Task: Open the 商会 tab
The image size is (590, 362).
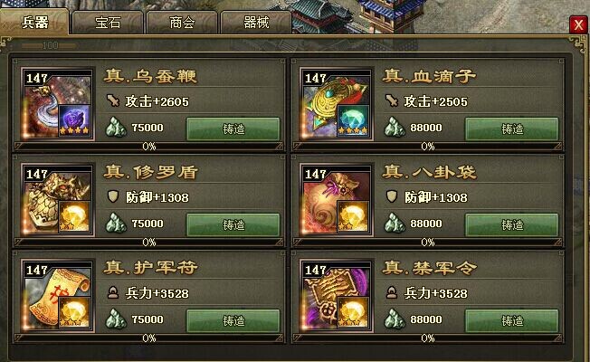Action: [182, 23]
